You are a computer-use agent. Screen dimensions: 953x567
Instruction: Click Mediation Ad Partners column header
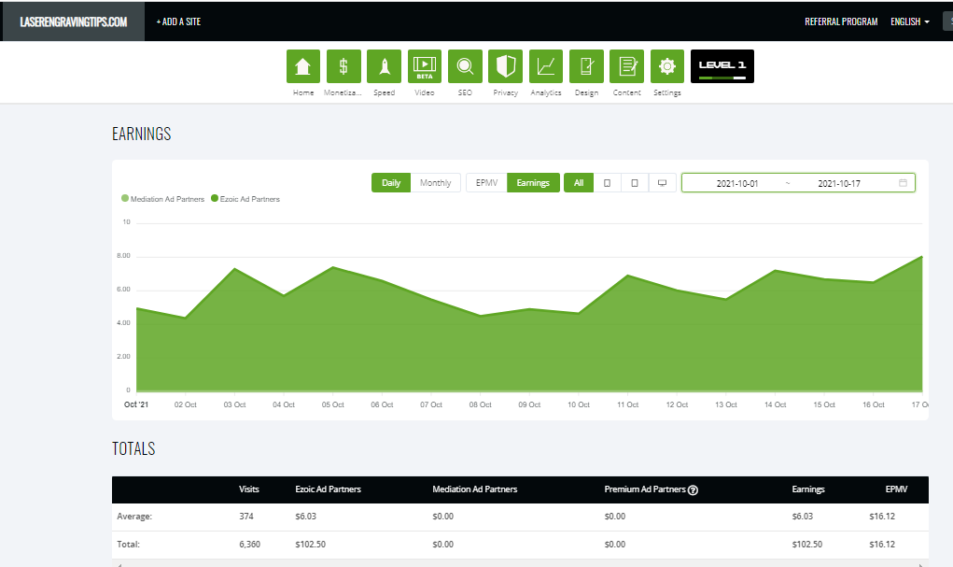475,489
